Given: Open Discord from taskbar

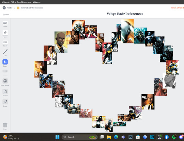Looking at the screenshot, I should [x=181, y=137].
